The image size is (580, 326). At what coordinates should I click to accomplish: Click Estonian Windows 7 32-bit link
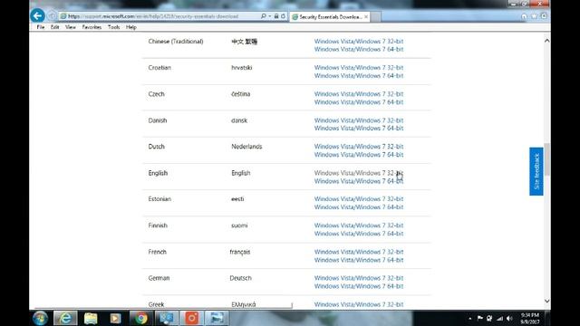359,199
